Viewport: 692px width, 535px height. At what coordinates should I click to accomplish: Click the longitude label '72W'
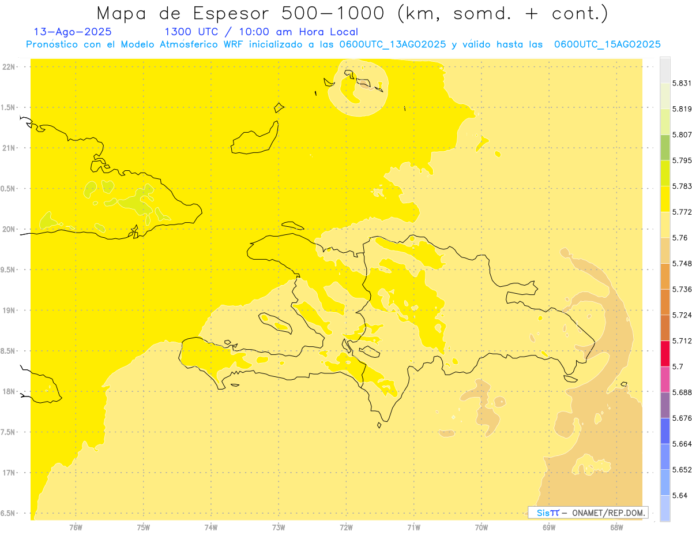click(346, 527)
